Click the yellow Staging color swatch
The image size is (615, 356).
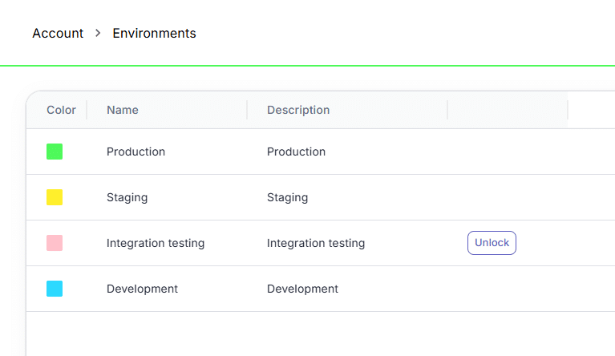point(55,197)
